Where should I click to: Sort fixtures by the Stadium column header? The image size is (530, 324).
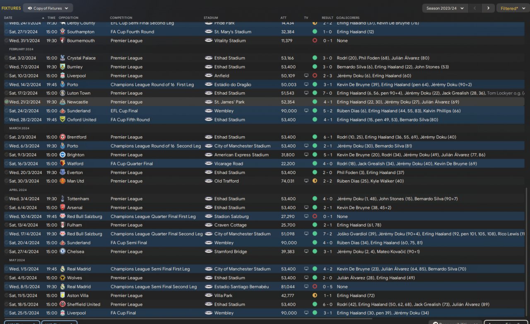coord(211,18)
